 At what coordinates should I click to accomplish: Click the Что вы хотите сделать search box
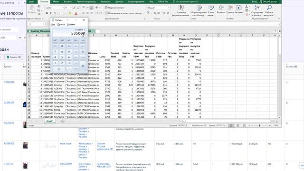(186, 1)
